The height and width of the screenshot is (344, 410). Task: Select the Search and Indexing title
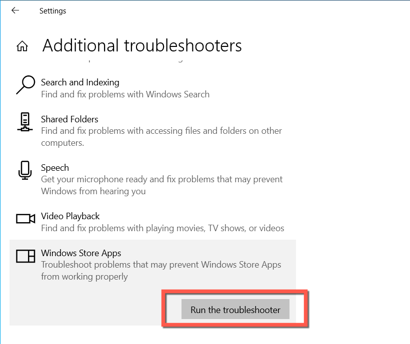[x=80, y=82]
